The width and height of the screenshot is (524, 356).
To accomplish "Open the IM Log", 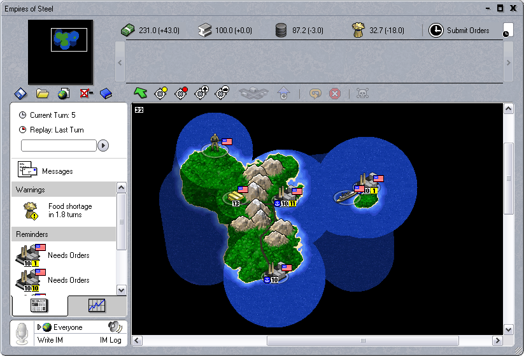I will (x=110, y=341).
